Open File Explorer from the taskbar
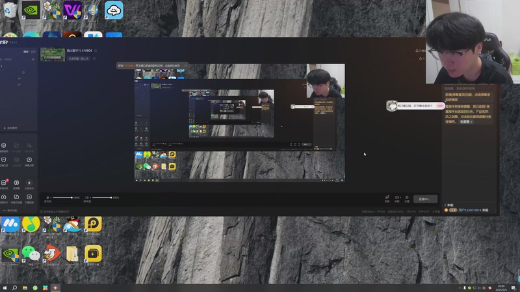The height and width of the screenshot is (292, 520). (25, 288)
